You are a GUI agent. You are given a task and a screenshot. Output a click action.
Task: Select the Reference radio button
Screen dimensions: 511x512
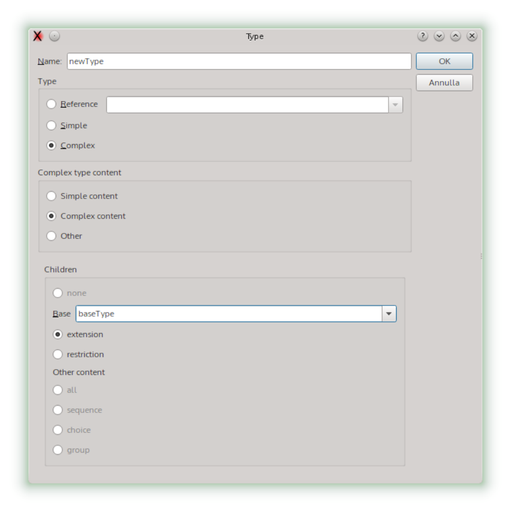coord(51,104)
